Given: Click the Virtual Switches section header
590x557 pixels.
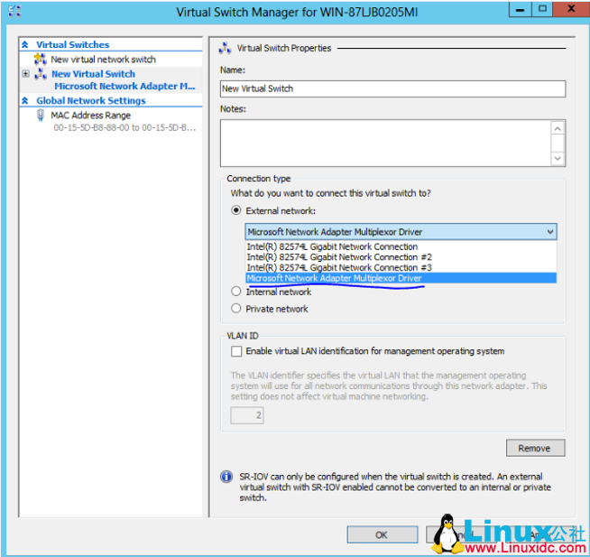Looking at the screenshot, I should point(72,45).
